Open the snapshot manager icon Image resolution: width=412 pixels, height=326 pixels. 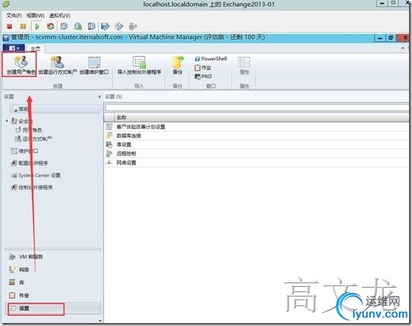(x=92, y=27)
